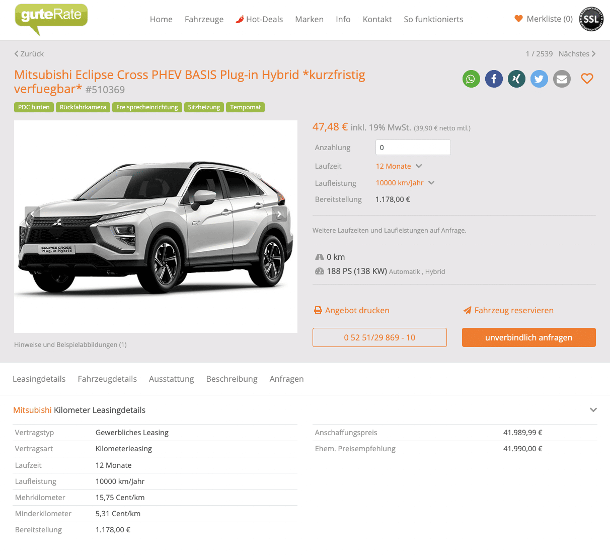610x560 pixels.
Task: Click the road icon next to 0 km
Action: click(319, 257)
